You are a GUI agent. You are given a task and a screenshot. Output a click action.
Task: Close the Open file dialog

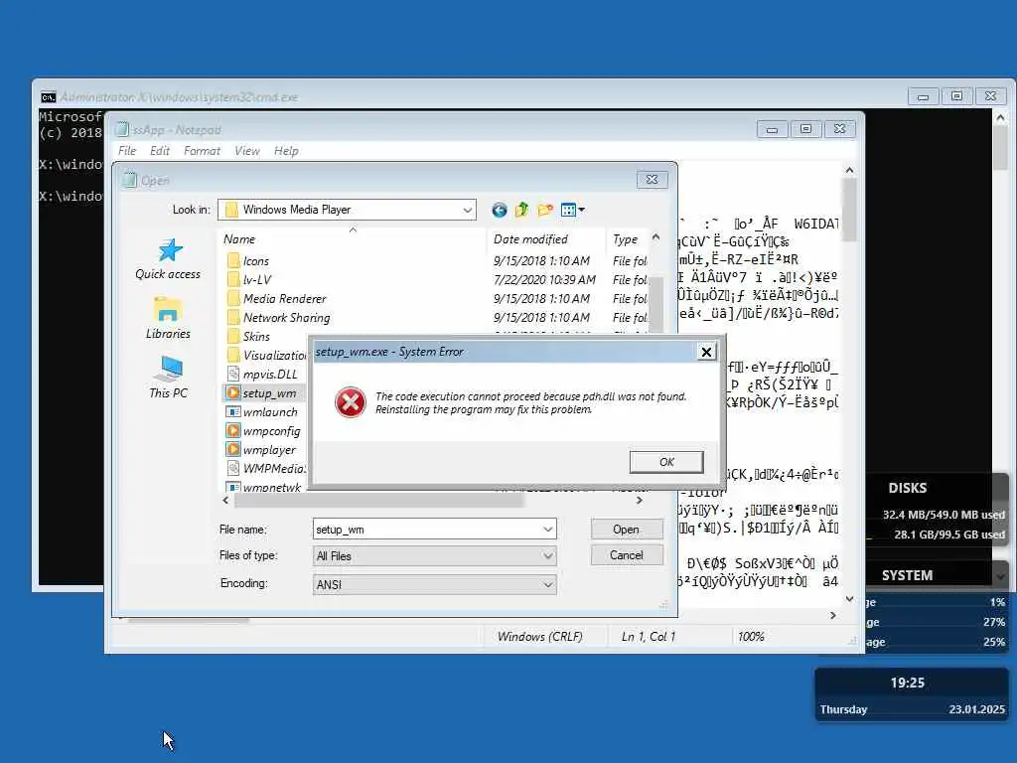point(652,180)
